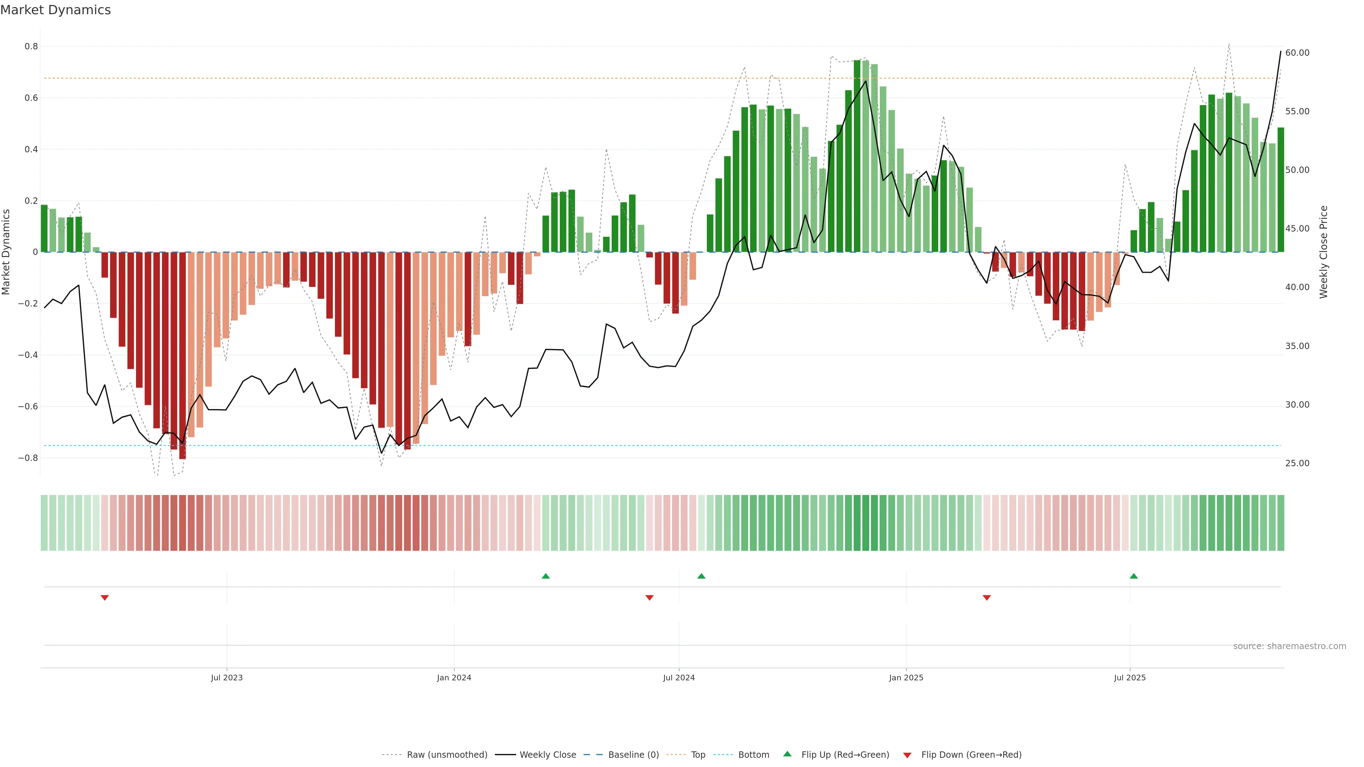The image size is (1364, 767).
Task: Click the Jul 2023 axis label
Action: 227,678
